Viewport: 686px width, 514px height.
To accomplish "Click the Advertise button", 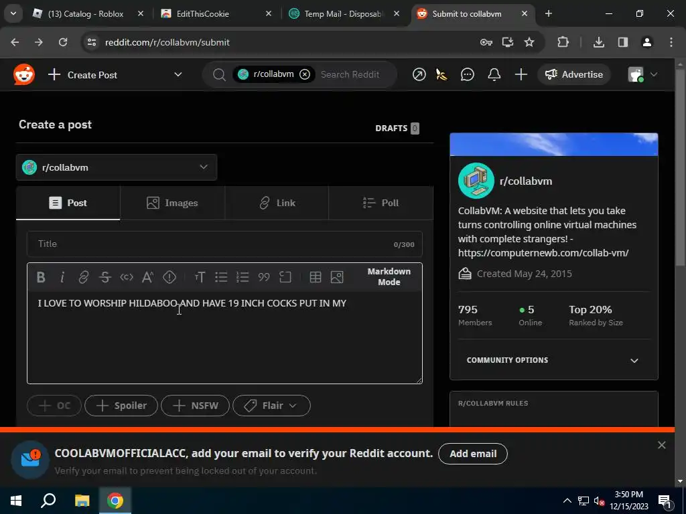I will (573, 74).
